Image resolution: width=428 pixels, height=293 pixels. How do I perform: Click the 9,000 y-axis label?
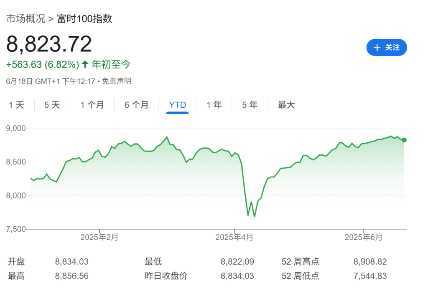pyautogui.click(x=16, y=129)
